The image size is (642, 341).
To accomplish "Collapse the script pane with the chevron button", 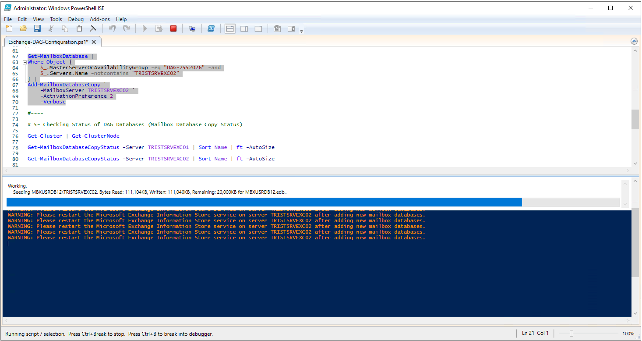I will [634, 41].
